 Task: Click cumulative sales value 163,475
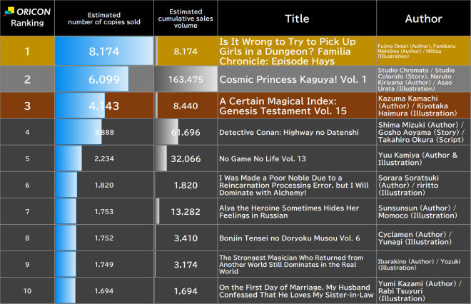(186, 79)
